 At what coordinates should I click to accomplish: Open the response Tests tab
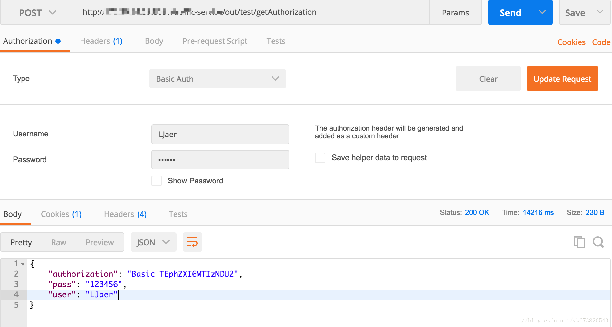point(178,214)
